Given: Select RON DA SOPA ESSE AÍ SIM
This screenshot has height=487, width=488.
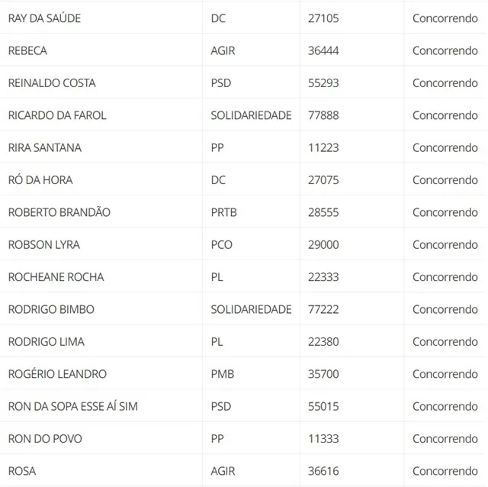Looking at the screenshot, I should click(x=73, y=407).
